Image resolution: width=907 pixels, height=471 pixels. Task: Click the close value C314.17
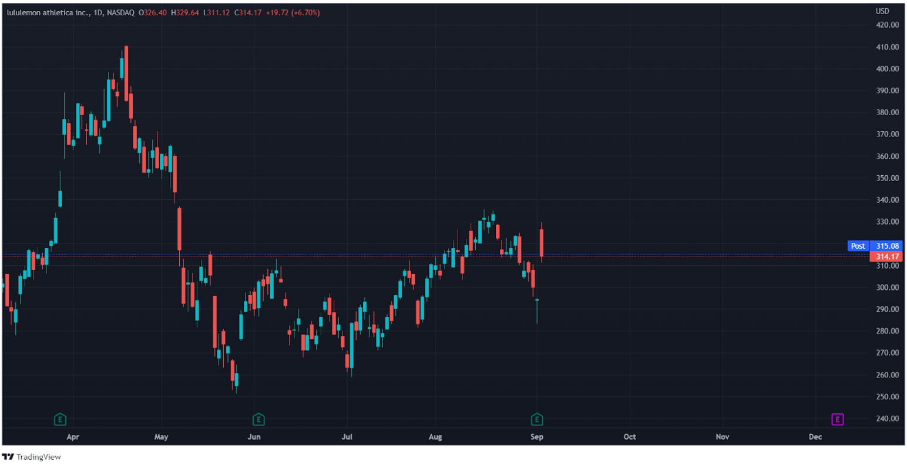click(x=248, y=12)
